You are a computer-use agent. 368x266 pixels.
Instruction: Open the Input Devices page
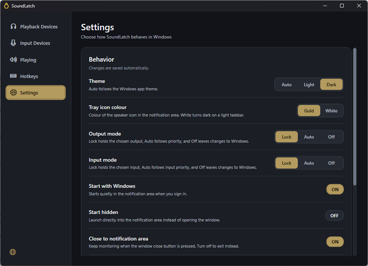(x=36, y=43)
